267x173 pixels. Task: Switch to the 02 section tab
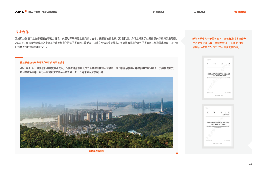click(199, 12)
